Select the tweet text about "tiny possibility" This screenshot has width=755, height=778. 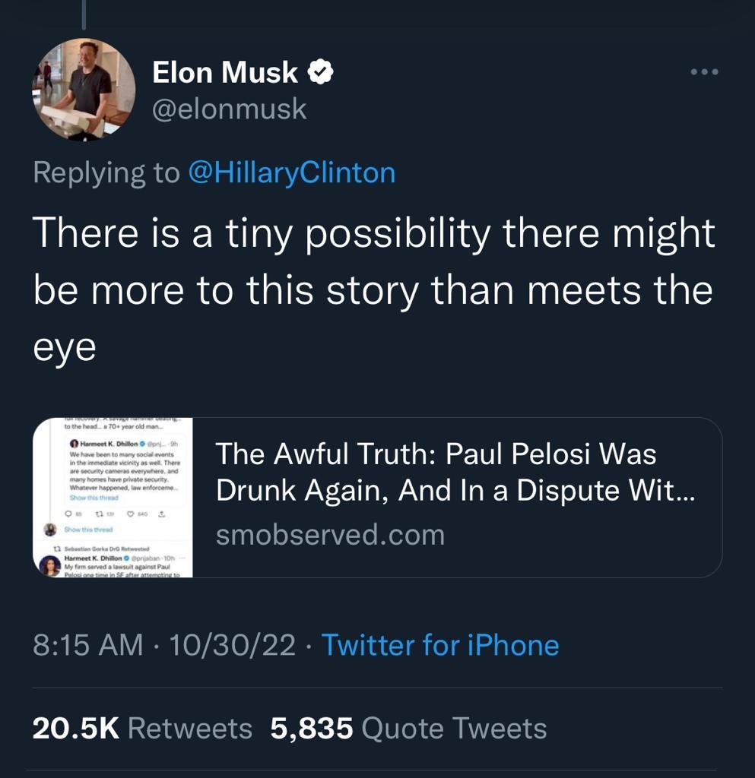tap(373, 290)
